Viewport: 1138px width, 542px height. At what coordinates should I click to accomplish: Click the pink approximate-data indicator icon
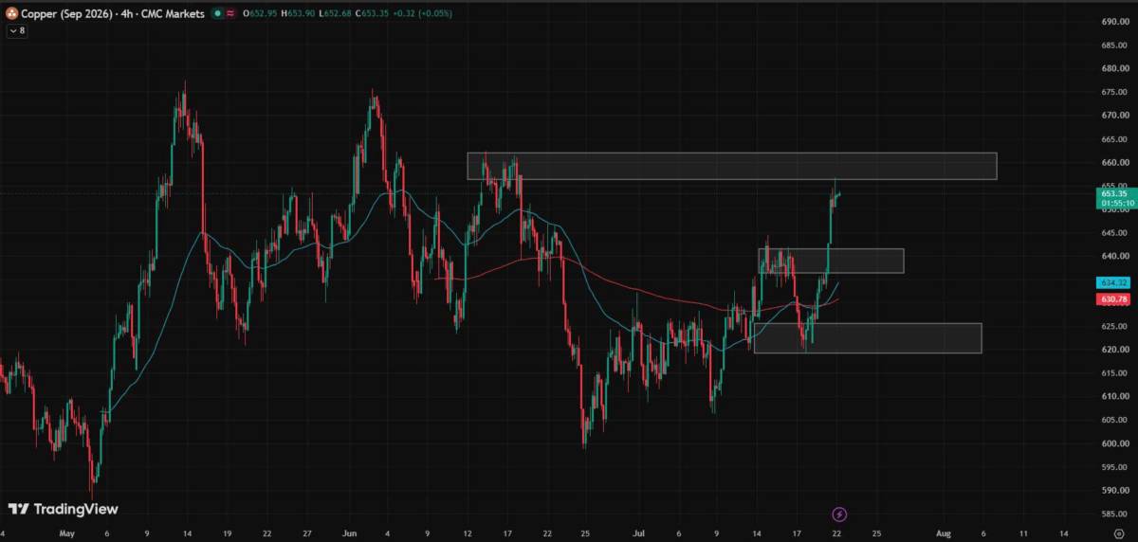pos(230,14)
